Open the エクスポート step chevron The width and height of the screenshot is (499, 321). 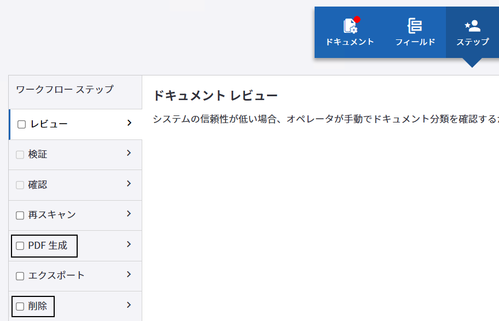[129, 275]
